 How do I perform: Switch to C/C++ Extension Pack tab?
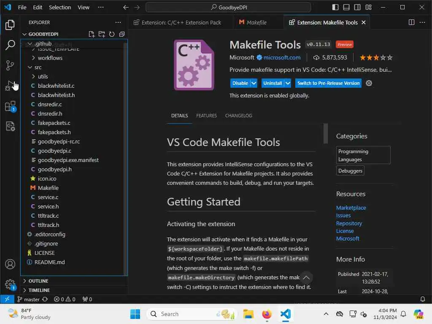181,23
